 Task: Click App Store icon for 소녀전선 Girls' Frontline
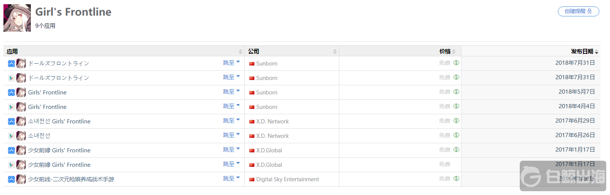[11, 121]
